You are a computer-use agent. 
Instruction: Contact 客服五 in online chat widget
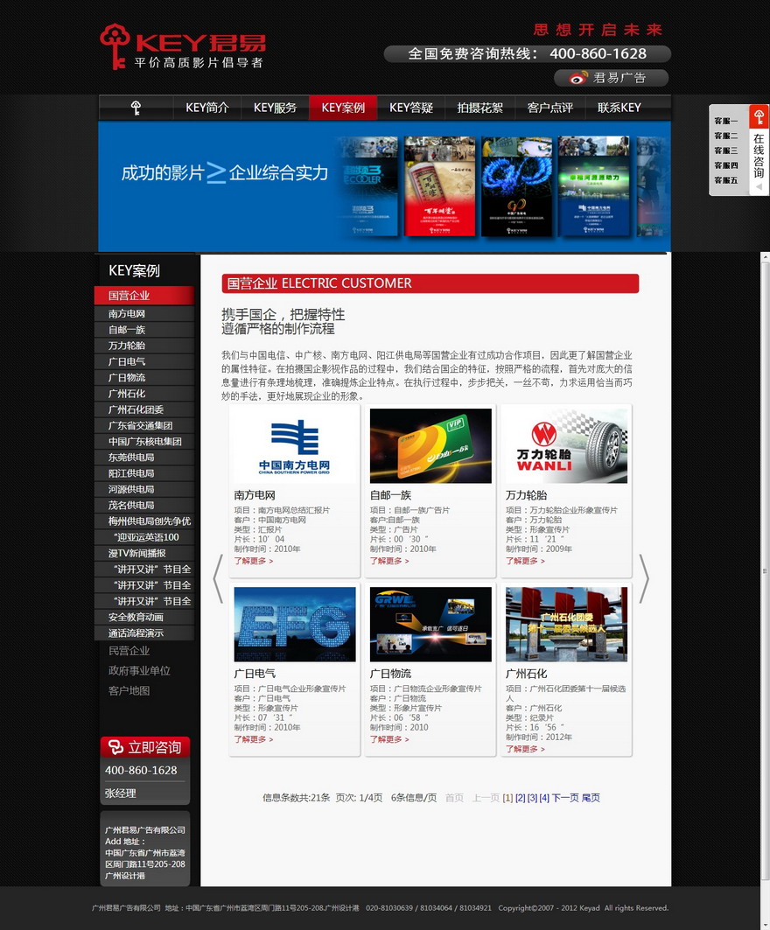tap(726, 180)
